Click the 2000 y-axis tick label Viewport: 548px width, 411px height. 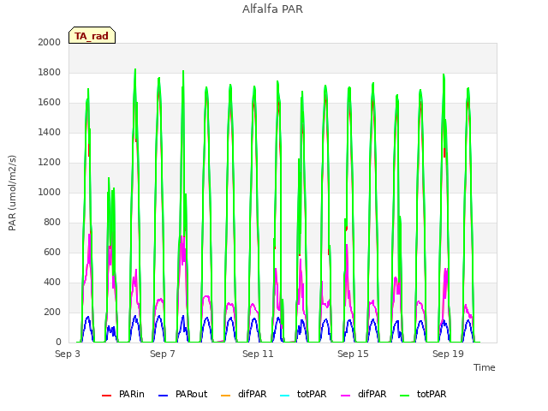[50, 42]
